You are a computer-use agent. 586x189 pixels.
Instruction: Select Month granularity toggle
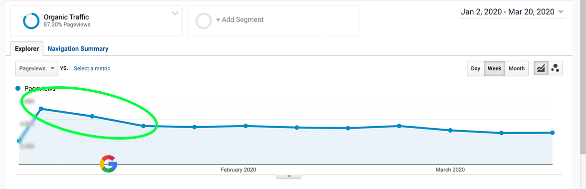click(517, 68)
